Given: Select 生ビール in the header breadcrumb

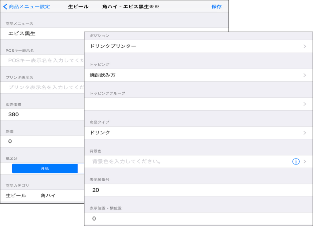Looking at the screenshot, I should (78, 7).
